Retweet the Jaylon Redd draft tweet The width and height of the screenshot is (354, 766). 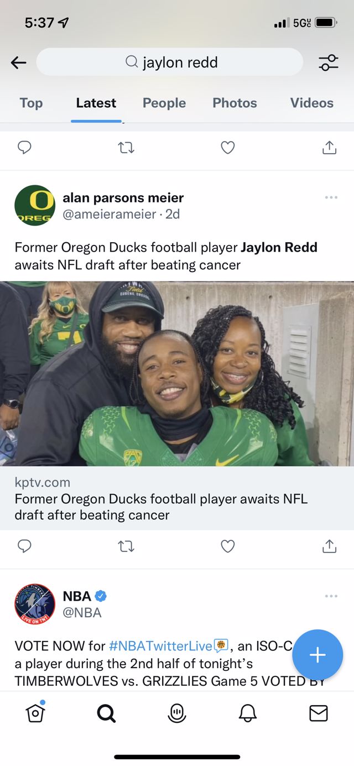[x=126, y=546]
